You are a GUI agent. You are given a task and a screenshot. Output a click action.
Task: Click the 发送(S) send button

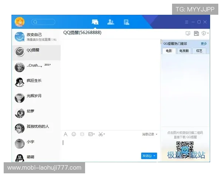pos(147,156)
